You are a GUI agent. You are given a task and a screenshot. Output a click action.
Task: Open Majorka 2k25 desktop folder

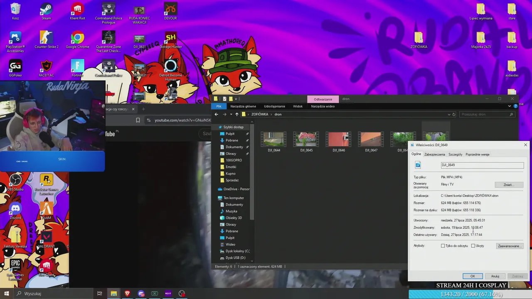[481, 40]
